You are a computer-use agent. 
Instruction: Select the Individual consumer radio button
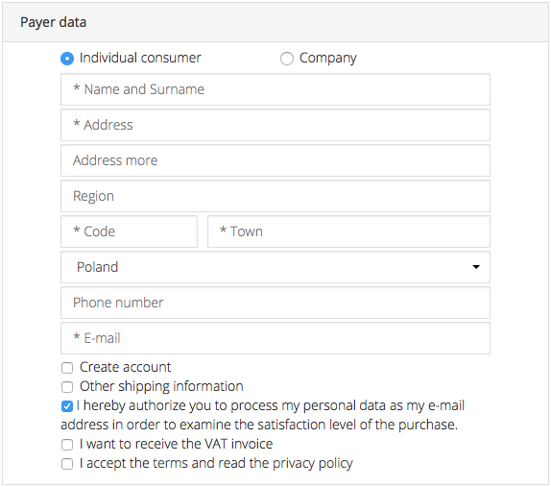tap(67, 59)
